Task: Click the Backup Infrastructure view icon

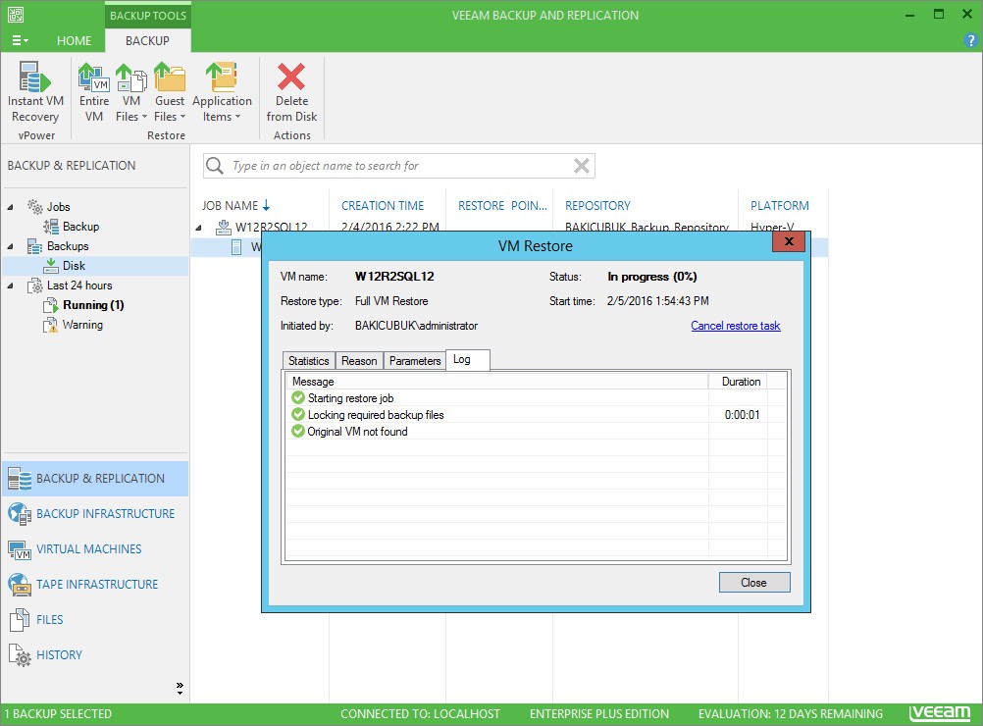Action: (20, 514)
